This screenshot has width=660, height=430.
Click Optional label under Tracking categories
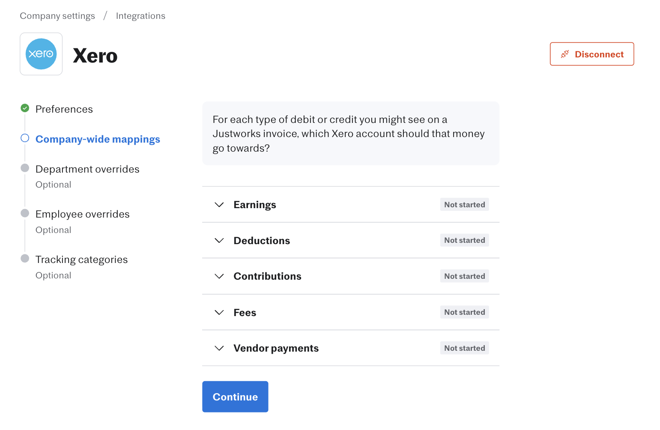click(x=54, y=275)
